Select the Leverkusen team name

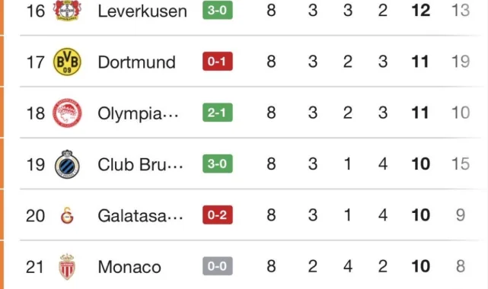click(142, 11)
